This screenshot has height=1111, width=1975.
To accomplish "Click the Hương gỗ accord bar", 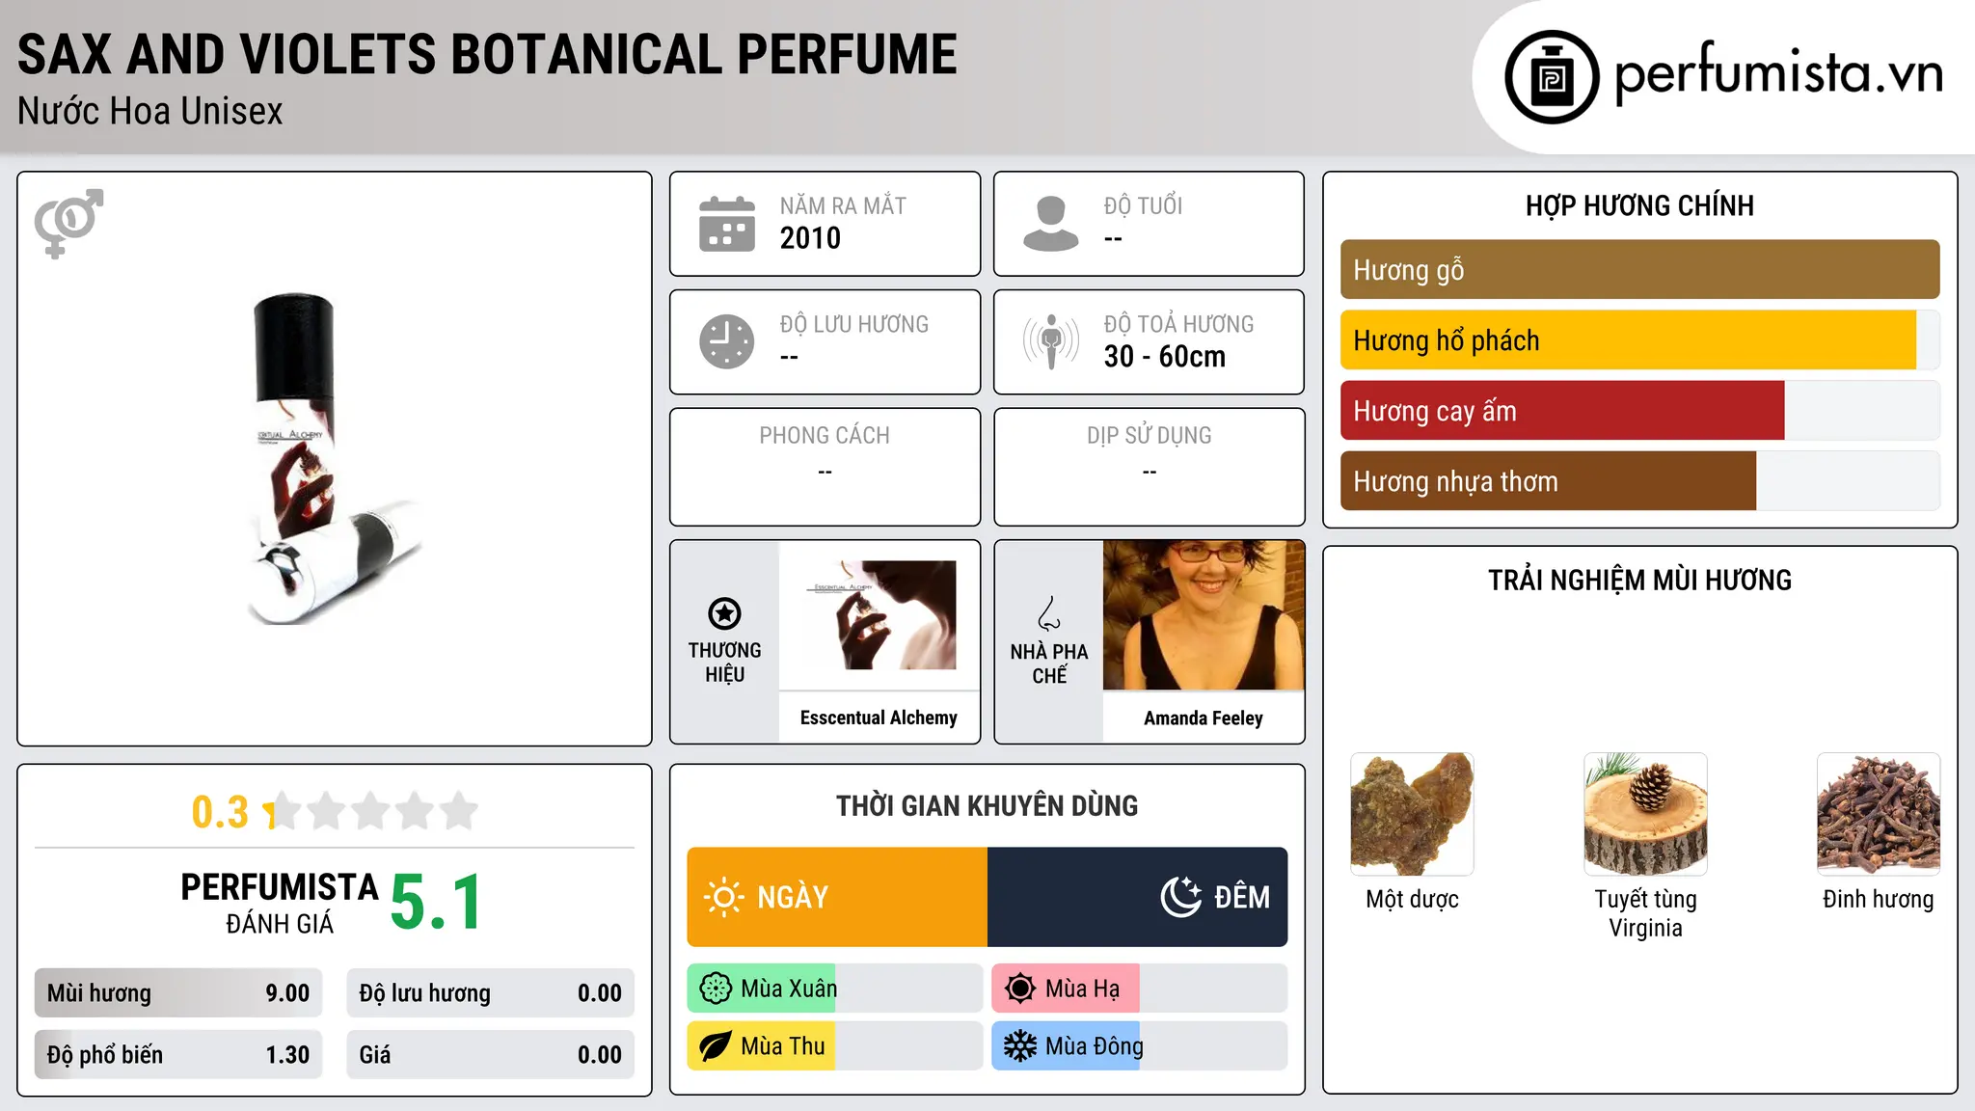I will tap(1639, 270).
